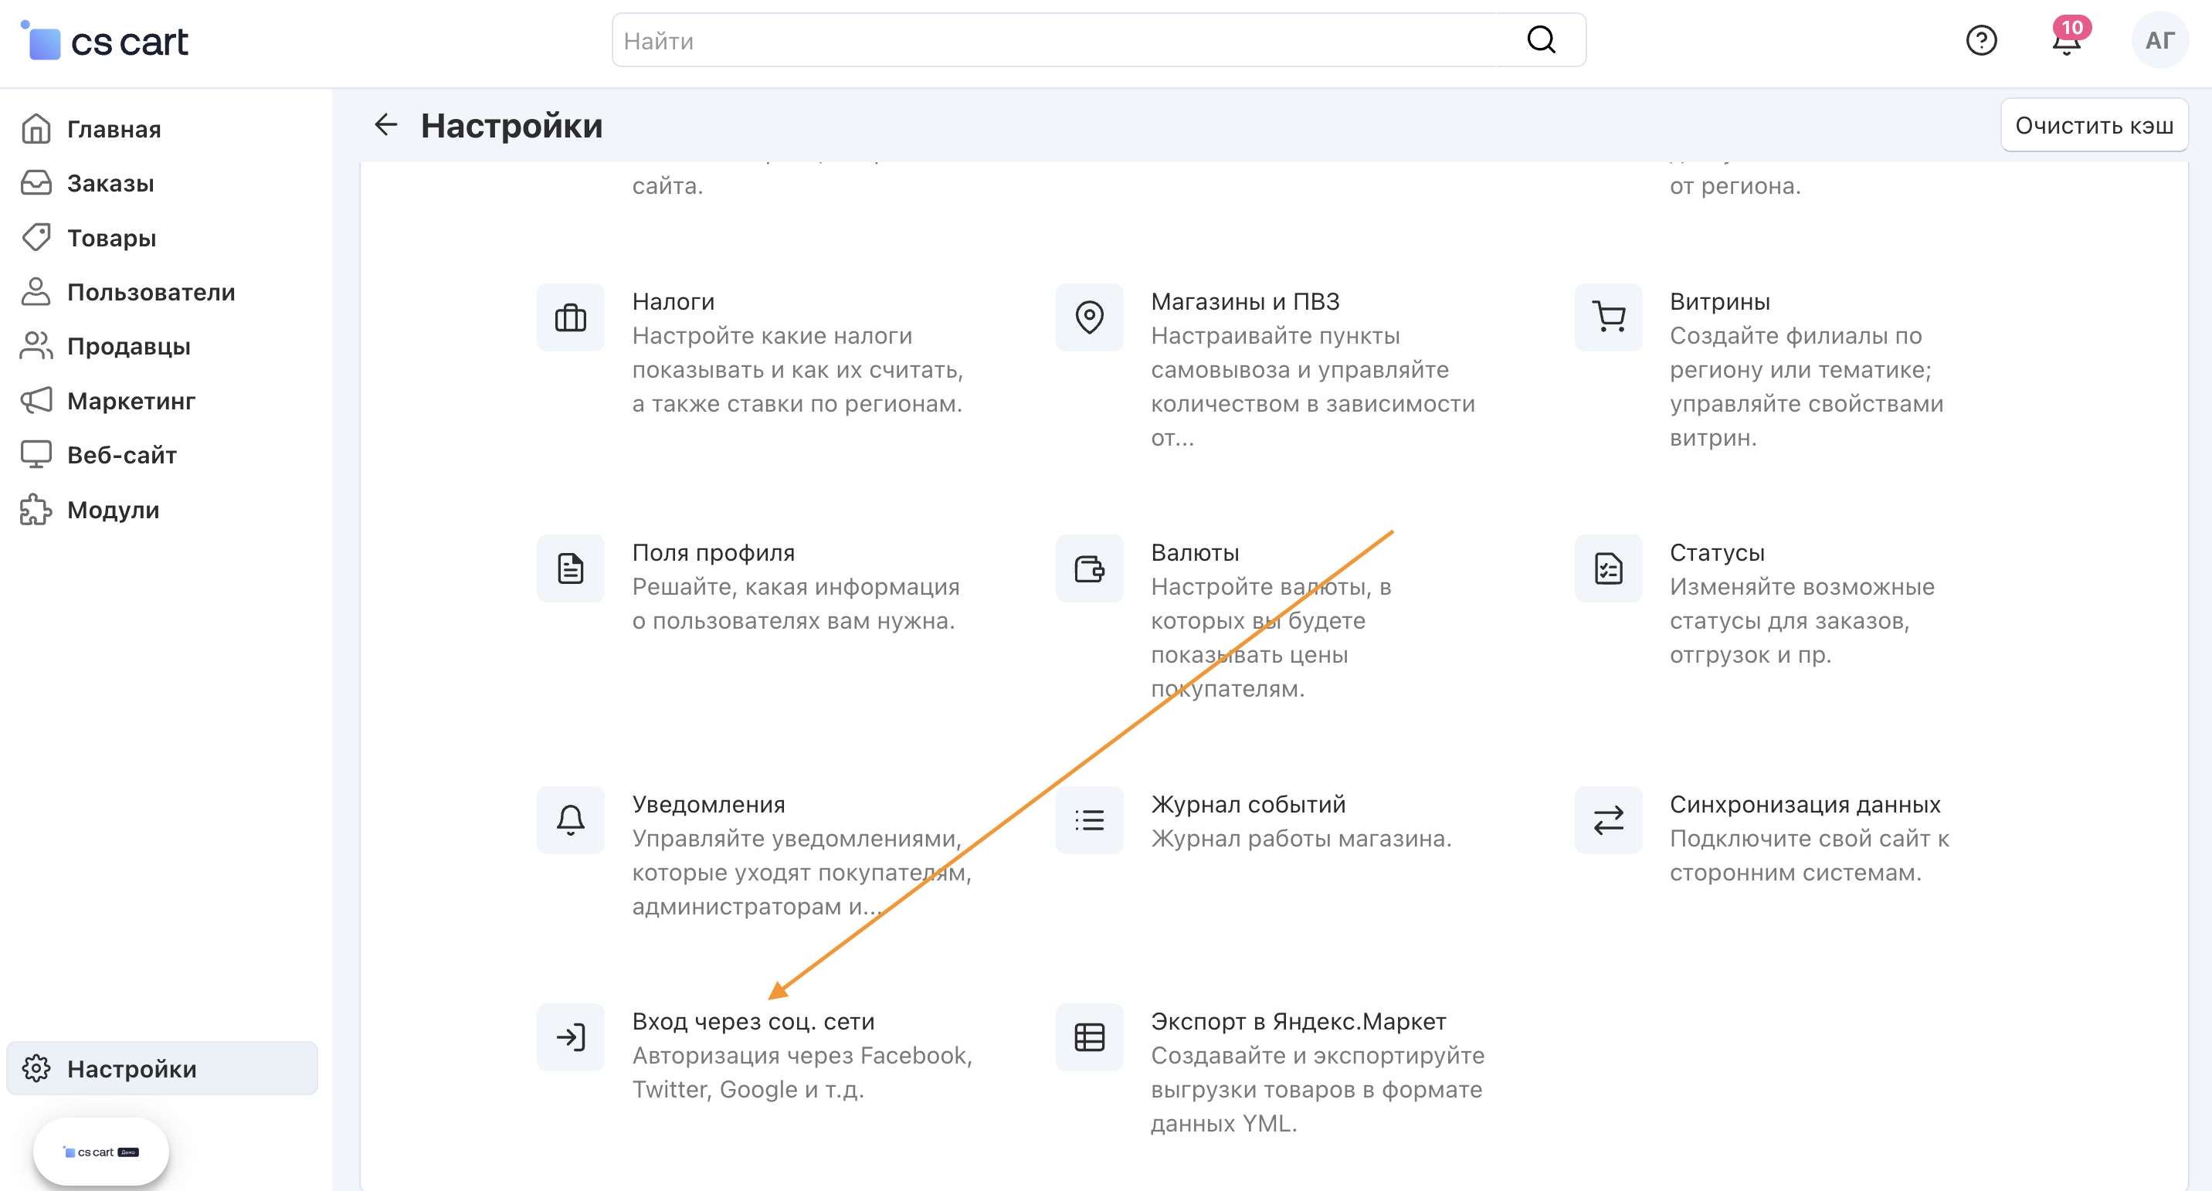Open the Экспорт в Яндекс.Маркет link

[x=1298, y=1022]
